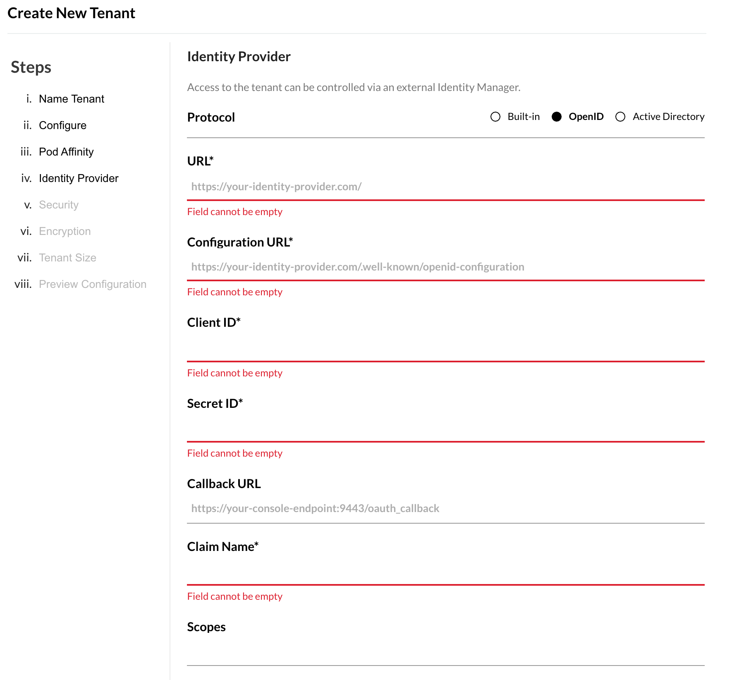
Task: Open the Encryption step
Action: click(x=65, y=231)
